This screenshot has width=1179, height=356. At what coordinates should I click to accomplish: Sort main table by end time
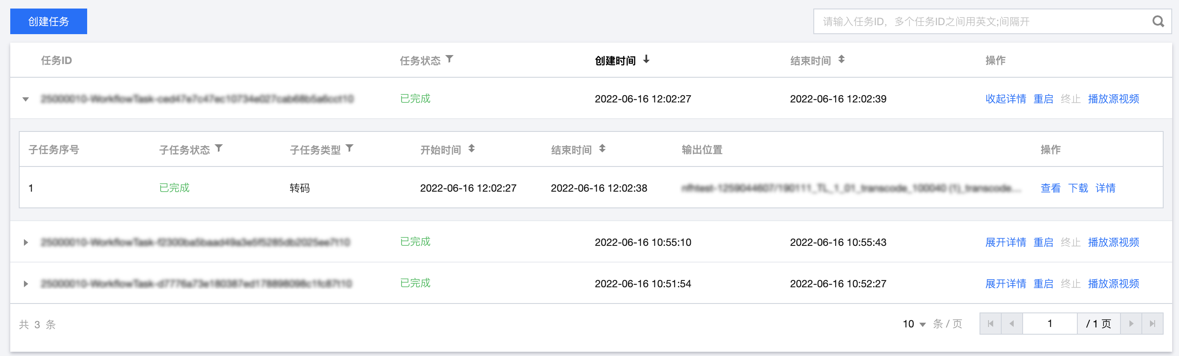841,59
